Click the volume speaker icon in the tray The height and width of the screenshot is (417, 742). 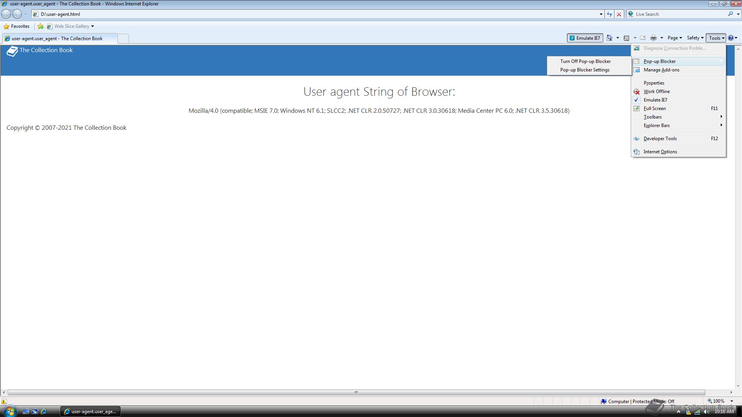click(x=706, y=412)
